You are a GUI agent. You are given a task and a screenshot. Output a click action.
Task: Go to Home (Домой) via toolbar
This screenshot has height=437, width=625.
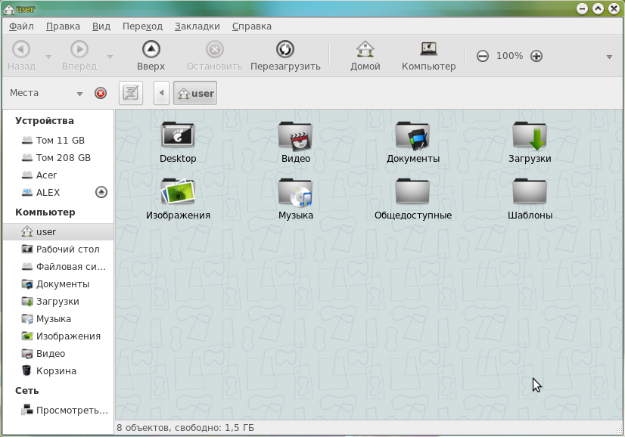tap(365, 50)
